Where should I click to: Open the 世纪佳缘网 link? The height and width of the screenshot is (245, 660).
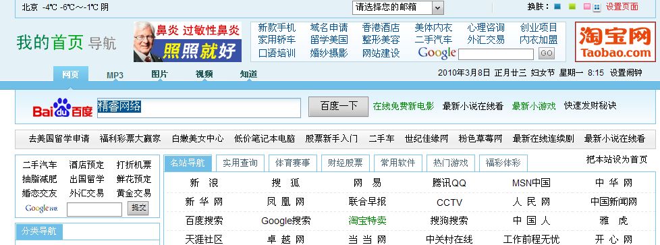tap(427, 138)
